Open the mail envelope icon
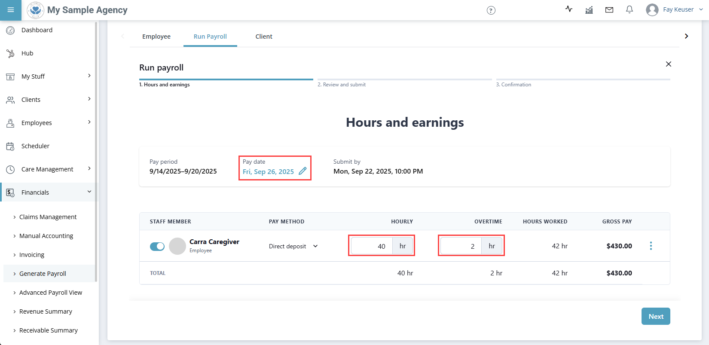This screenshot has width=709, height=345. [x=609, y=10]
